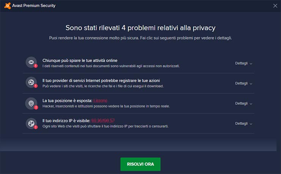Select 'Chiunque può spiare le tue attività online'
The image size is (281, 174).
point(80,61)
